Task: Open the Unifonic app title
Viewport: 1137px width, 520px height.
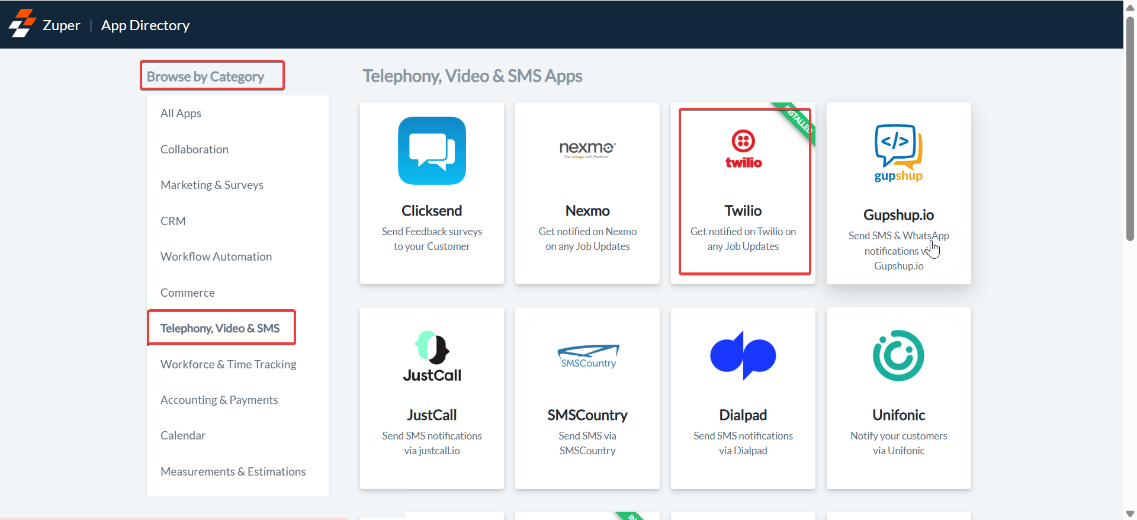Action: point(898,415)
